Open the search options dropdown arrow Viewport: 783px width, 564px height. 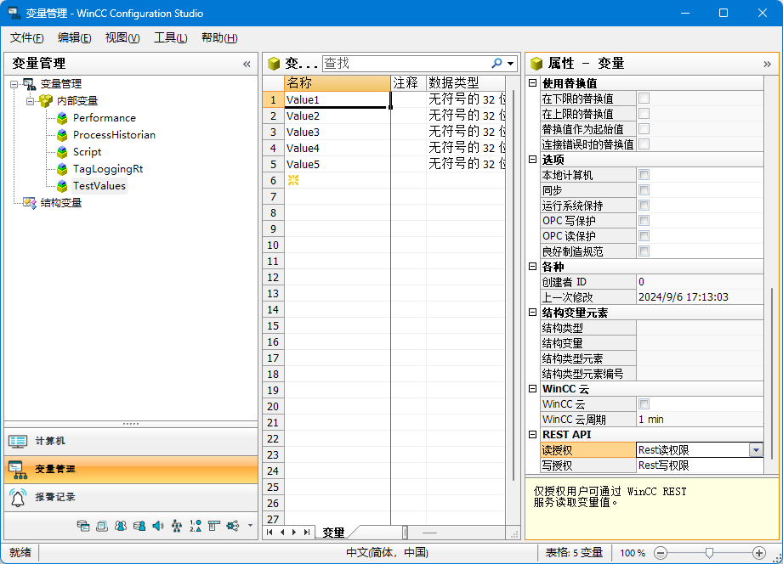(510, 64)
